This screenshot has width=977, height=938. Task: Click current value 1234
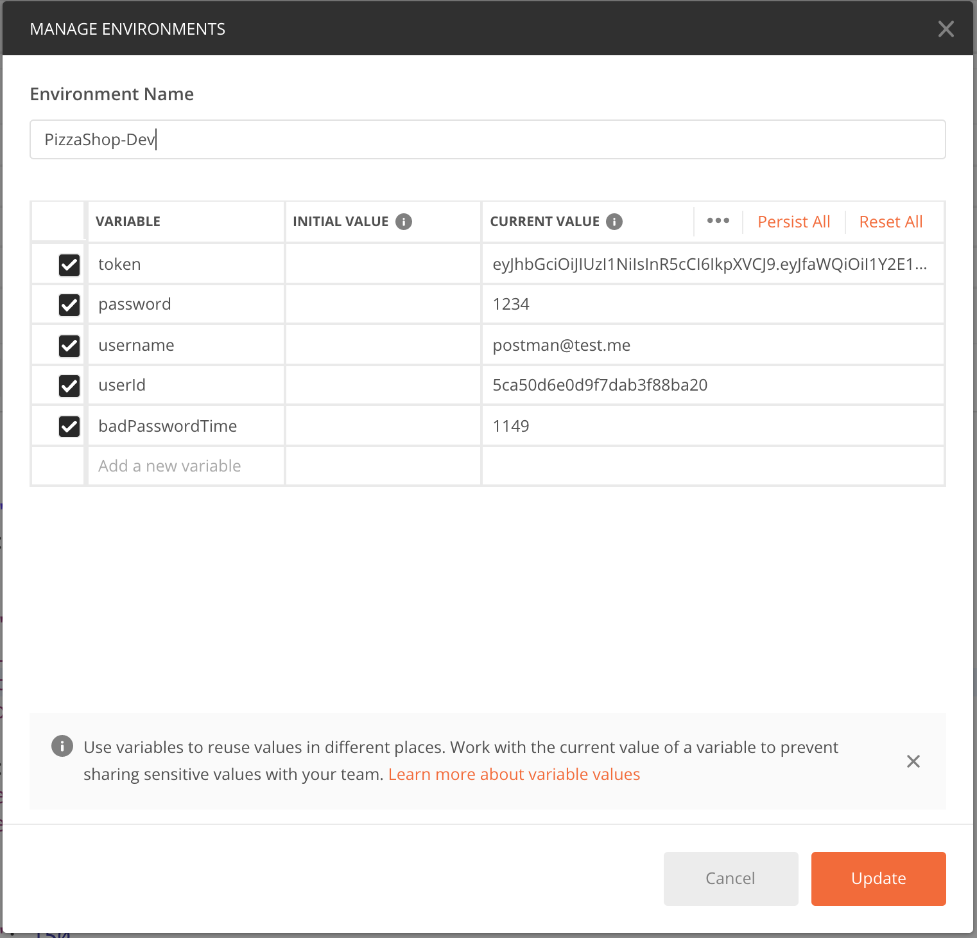[x=713, y=304]
